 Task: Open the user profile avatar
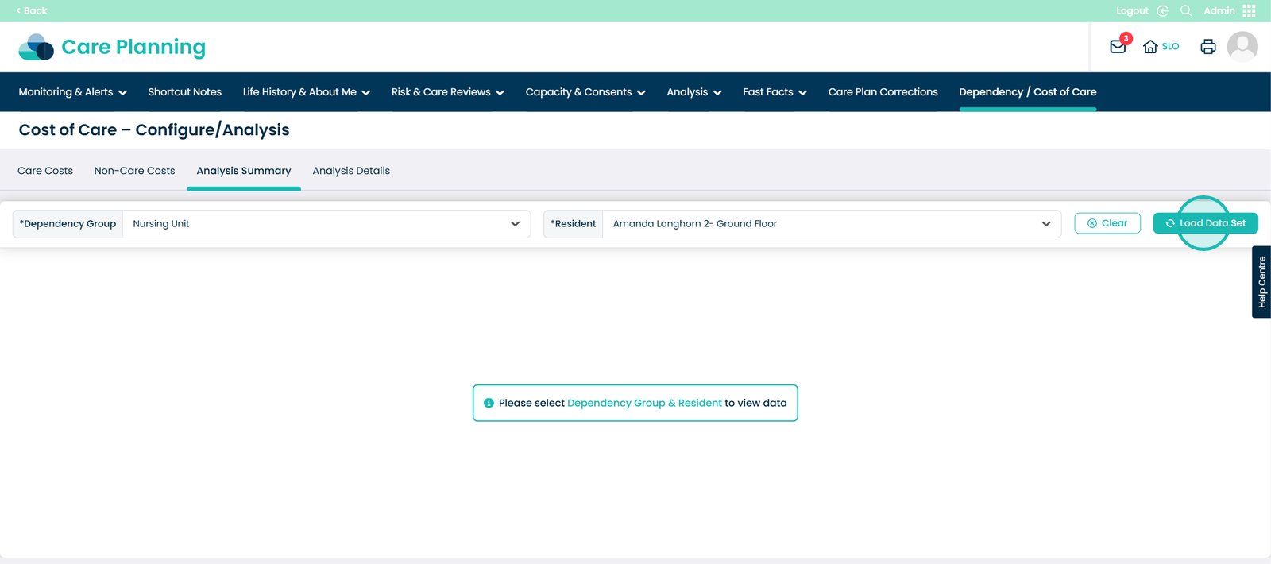(1242, 47)
